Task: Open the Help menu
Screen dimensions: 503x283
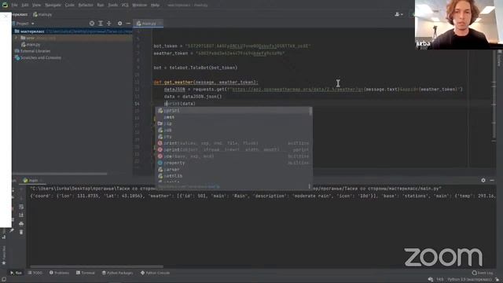Action: point(155,6)
